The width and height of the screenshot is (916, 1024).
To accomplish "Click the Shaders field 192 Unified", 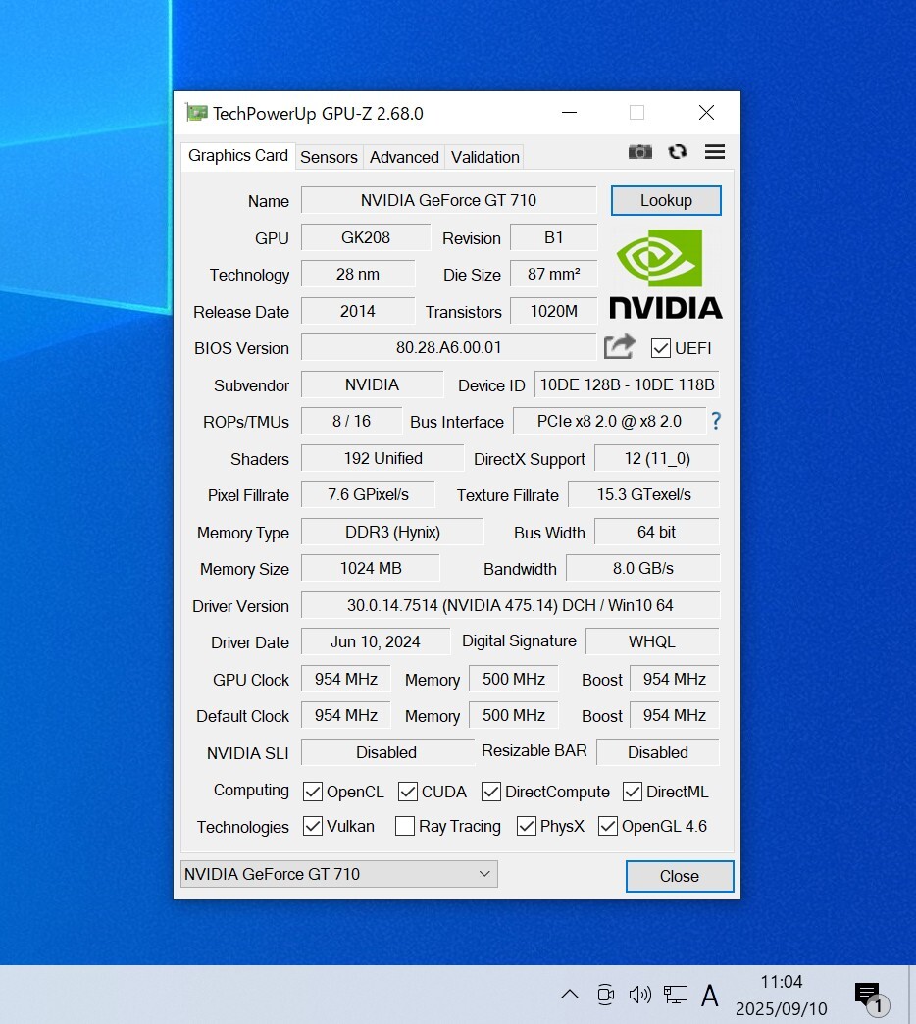I will pyautogui.click(x=382, y=458).
